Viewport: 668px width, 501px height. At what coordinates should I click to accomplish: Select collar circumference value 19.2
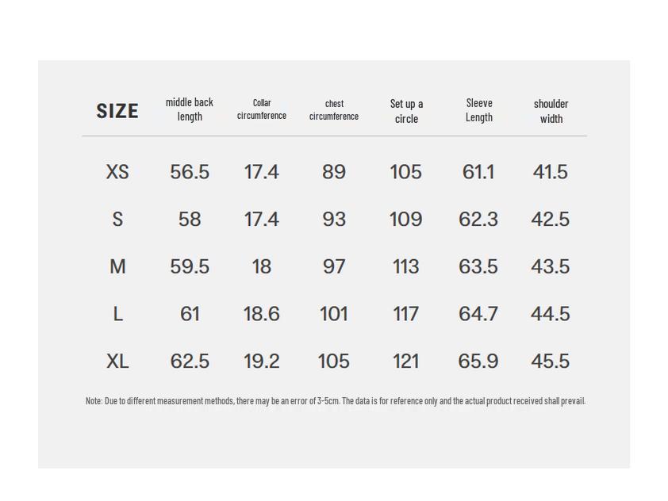coord(262,361)
